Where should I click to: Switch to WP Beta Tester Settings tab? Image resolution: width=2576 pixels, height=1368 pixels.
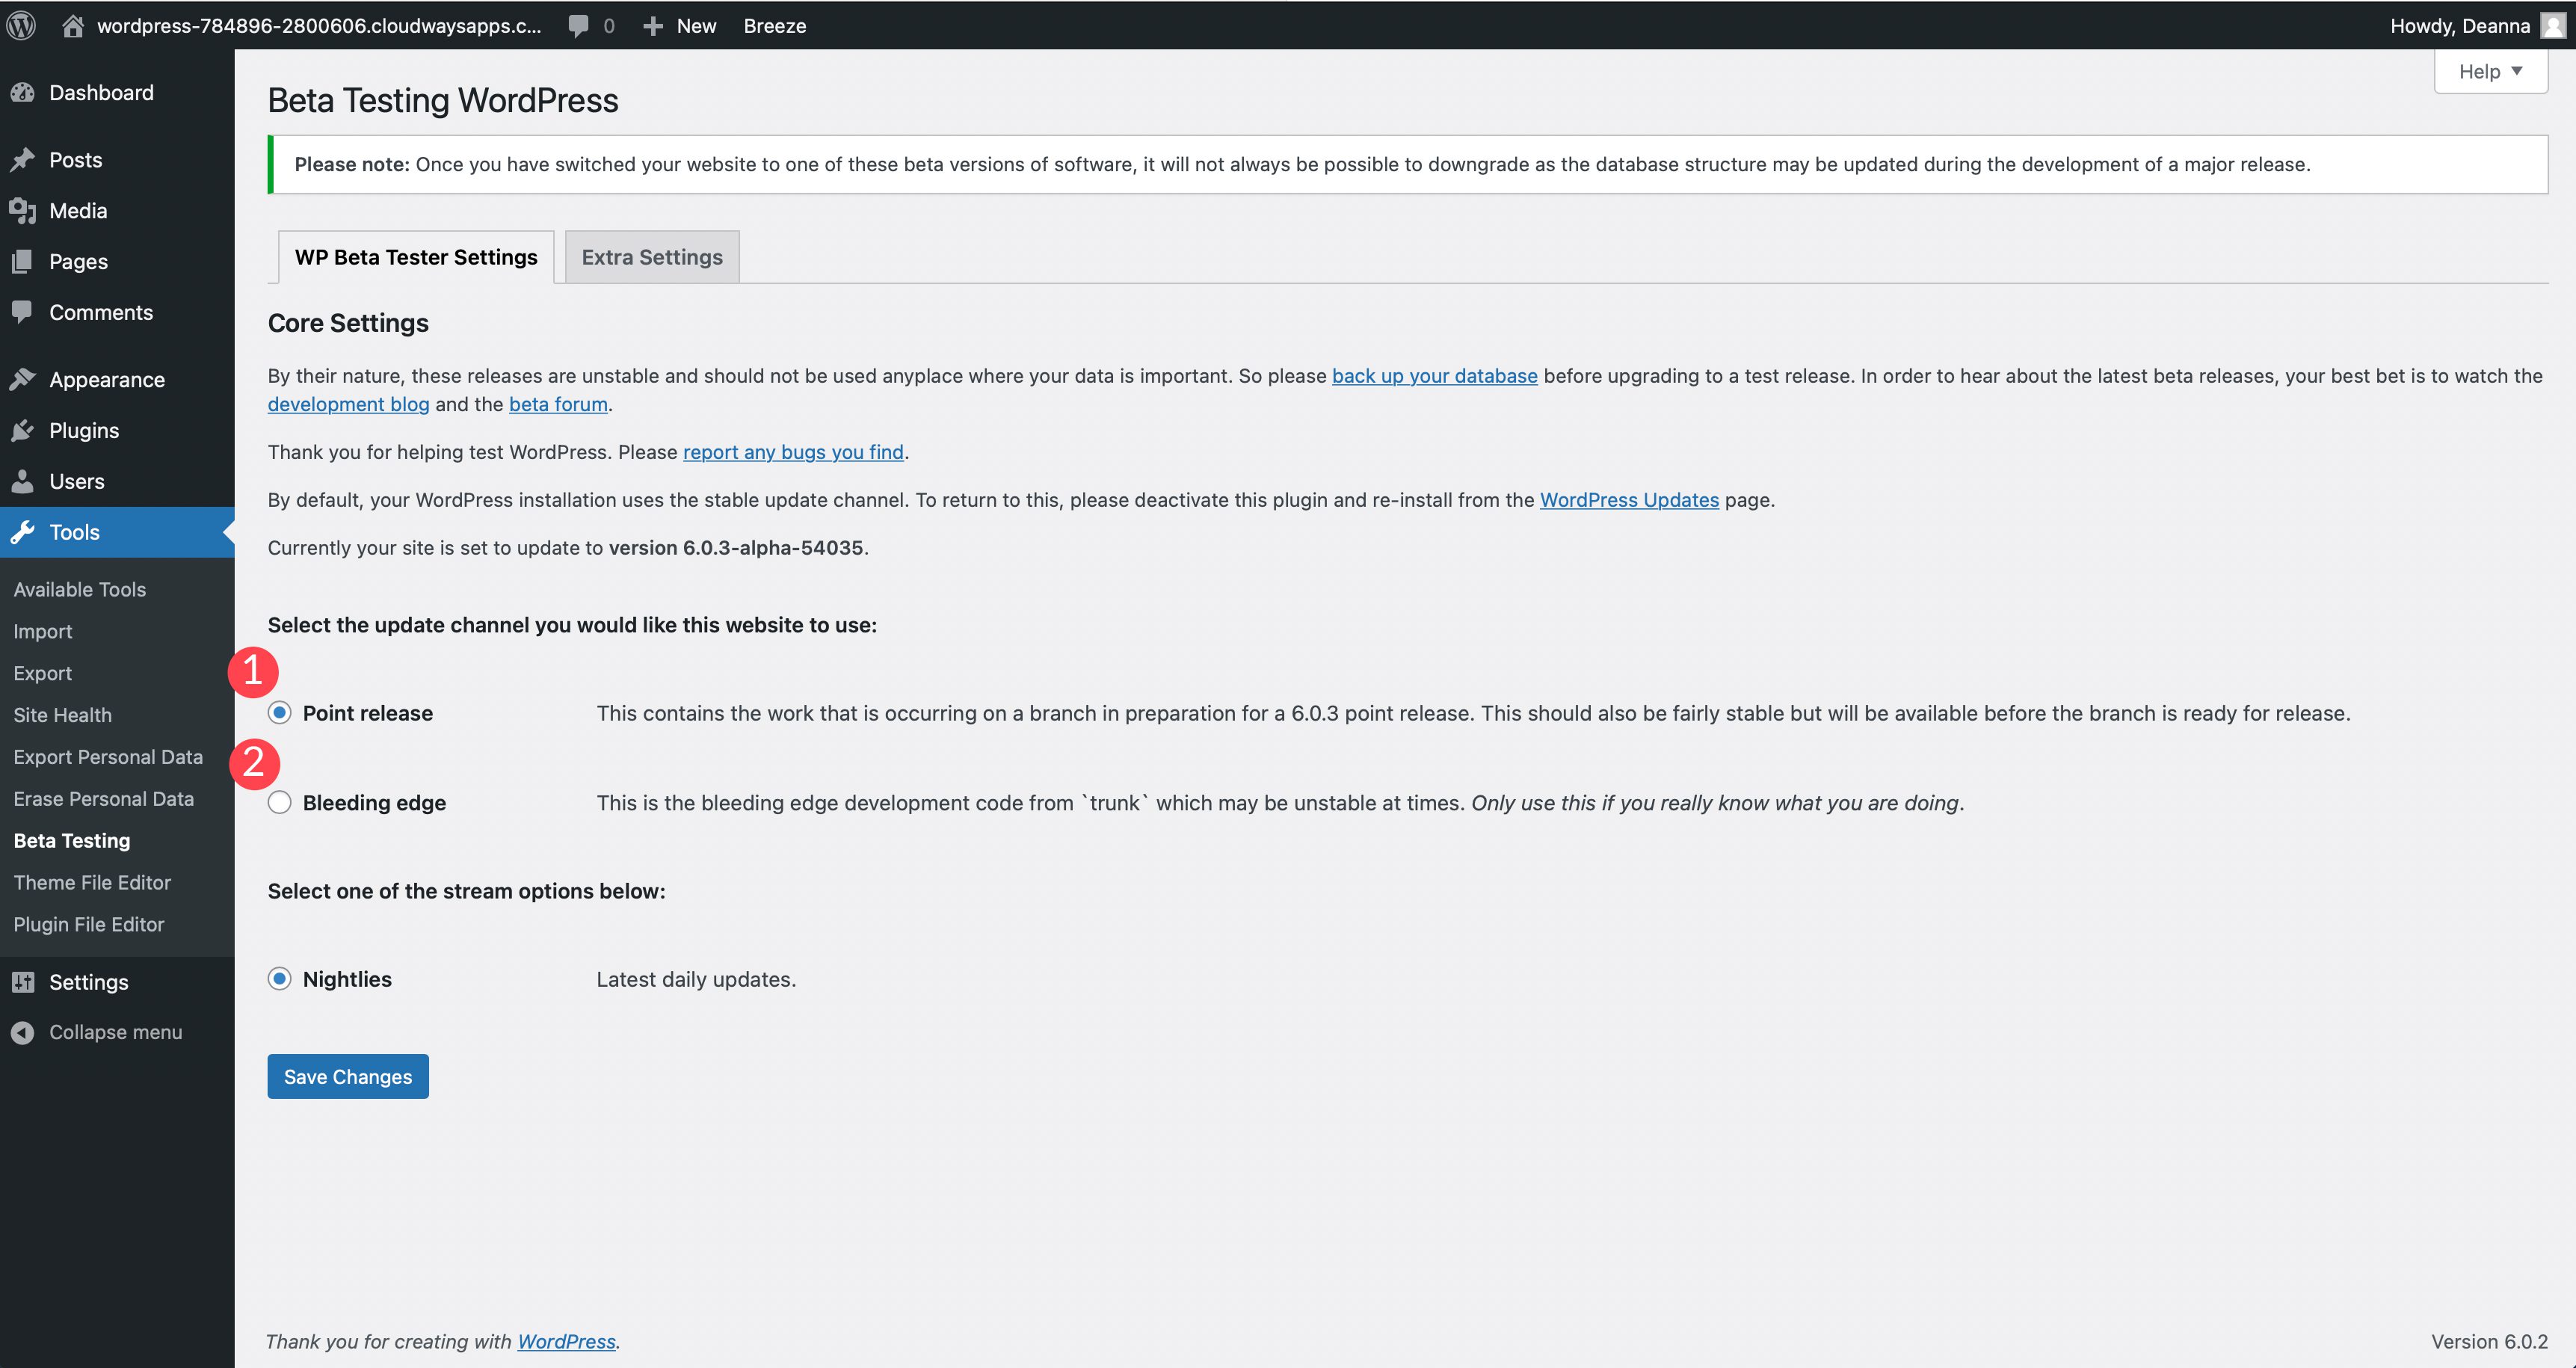click(414, 256)
